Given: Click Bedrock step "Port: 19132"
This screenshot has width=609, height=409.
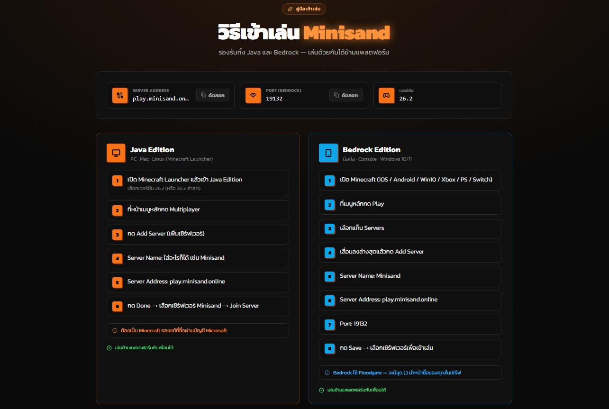Looking at the screenshot, I should (x=410, y=325).
